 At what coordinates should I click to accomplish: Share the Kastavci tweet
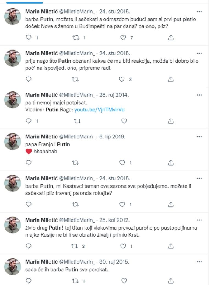170,205
